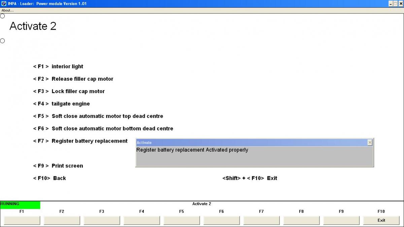
Task: Click the 'Shift + F10 Exit' text
Action: 250,178
